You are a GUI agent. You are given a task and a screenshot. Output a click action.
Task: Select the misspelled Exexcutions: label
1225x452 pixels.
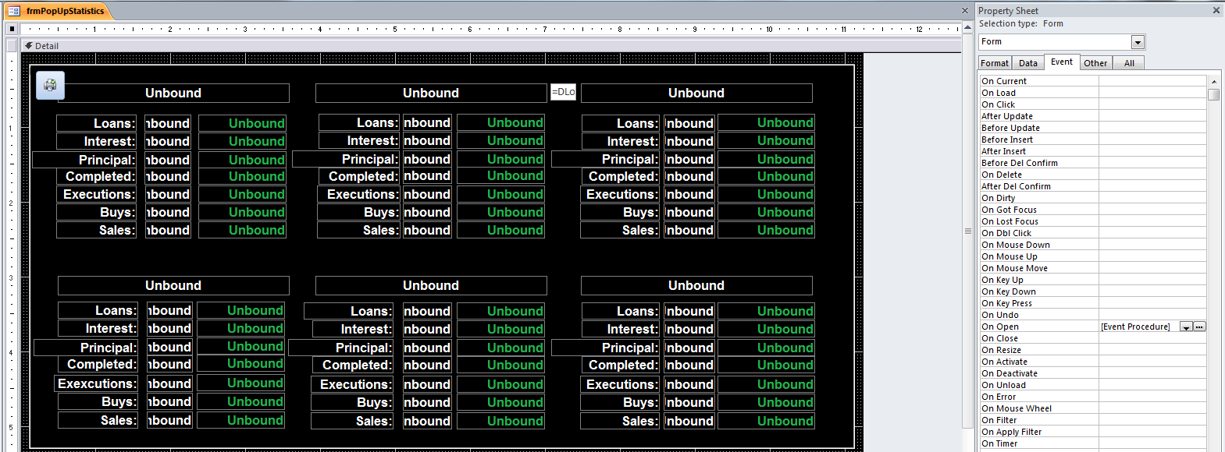click(x=95, y=383)
